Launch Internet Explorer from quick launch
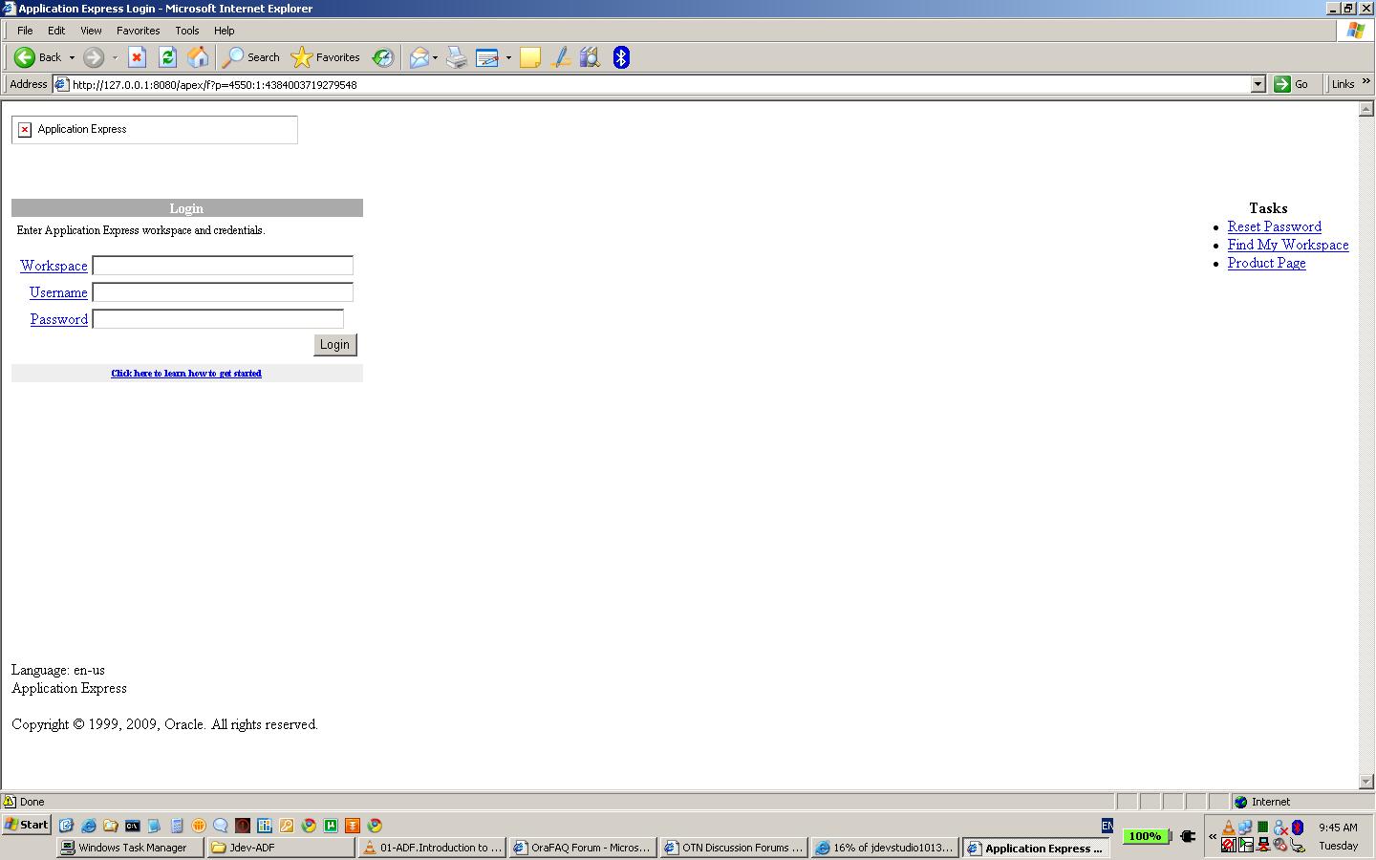This screenshot has width=1376, height=860. click(88, 826)
